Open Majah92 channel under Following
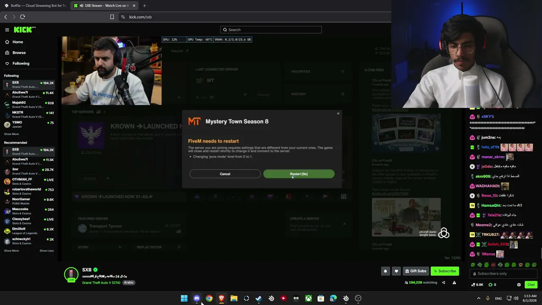 pyautogui.click(x=29, y=104)
